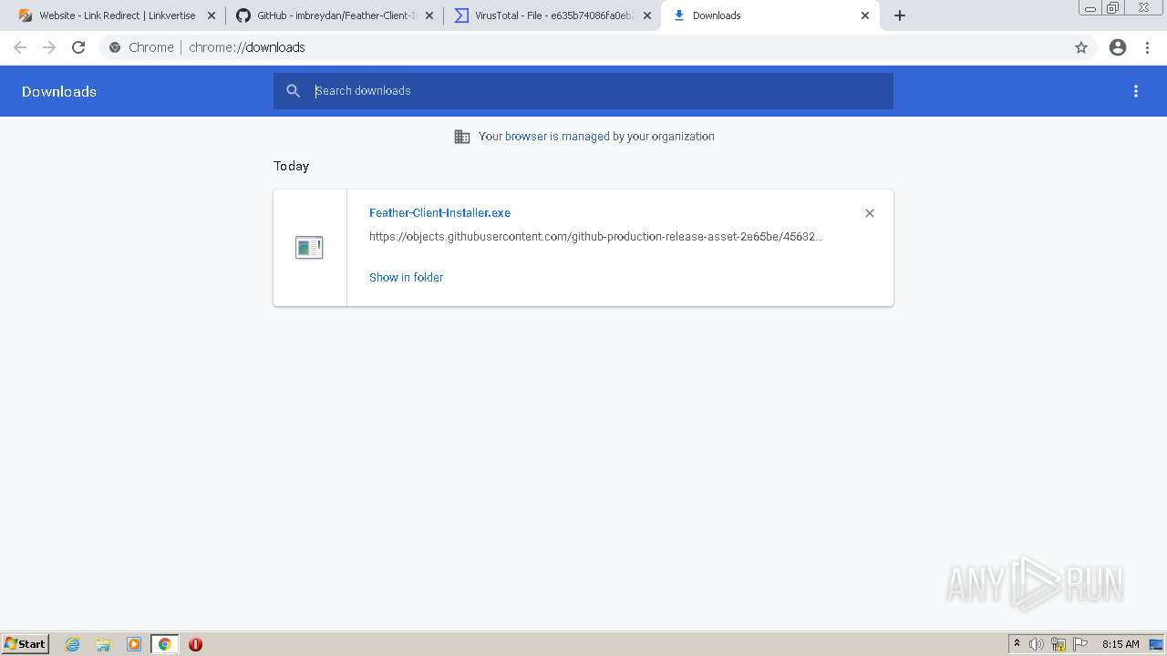Close the GitHub tab
This screenshot has width=1167, height=656.
click(x=429, y=15)
